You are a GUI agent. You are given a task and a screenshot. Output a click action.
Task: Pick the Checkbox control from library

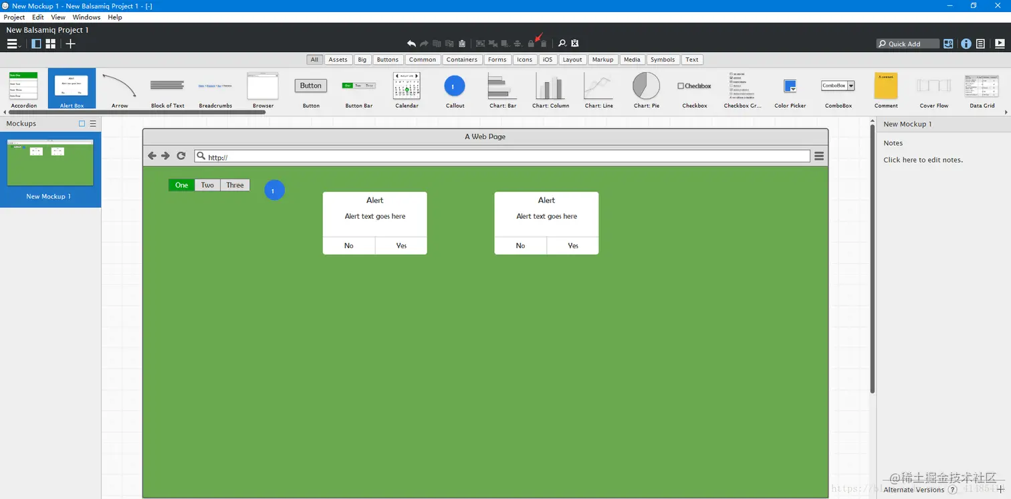695,90
